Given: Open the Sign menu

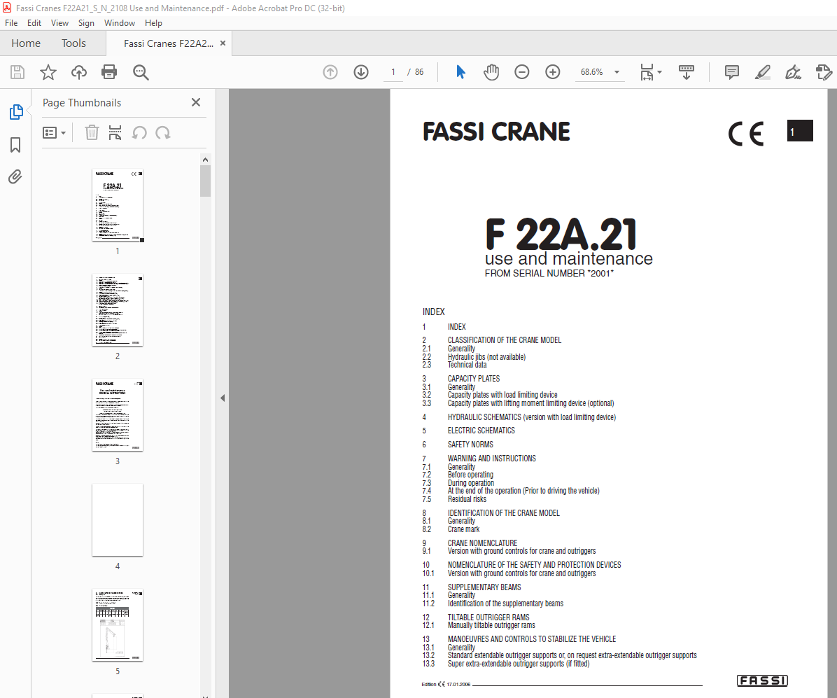Looking at the screenshot, I should pos(86,23).
